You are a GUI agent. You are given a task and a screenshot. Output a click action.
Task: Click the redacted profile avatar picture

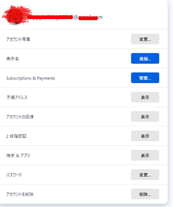point(15,17)
